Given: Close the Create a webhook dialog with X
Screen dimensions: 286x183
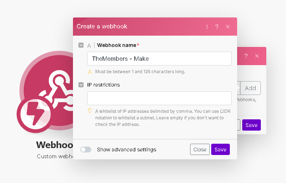Looking at the screenshot, I should click(228, 27).
